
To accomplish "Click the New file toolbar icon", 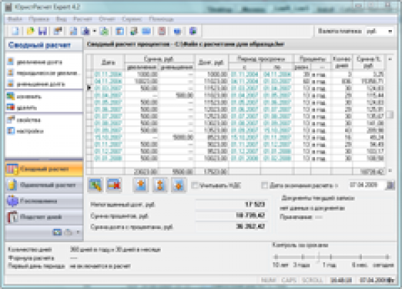I will 13,31.
